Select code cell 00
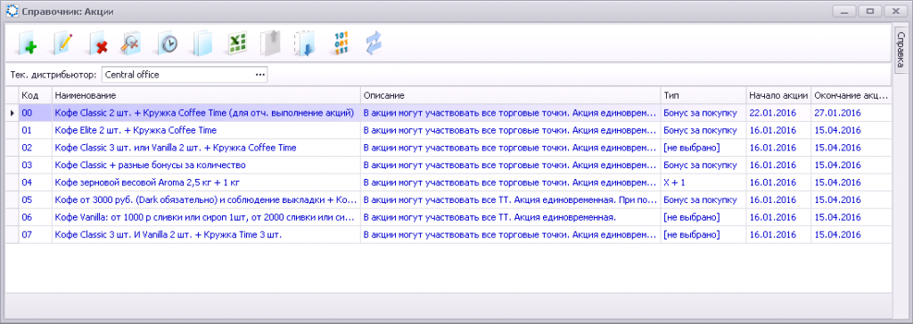Viewport: 913px width, 324px height. pos(36,113)
